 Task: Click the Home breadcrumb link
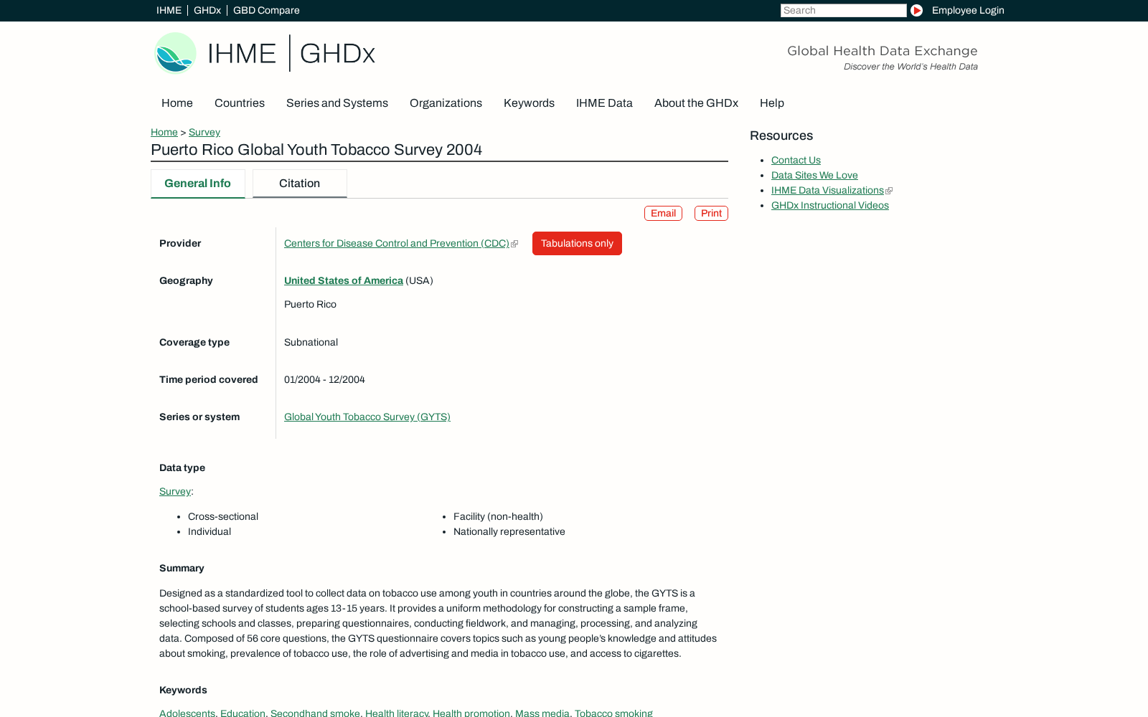click(164, 132)
